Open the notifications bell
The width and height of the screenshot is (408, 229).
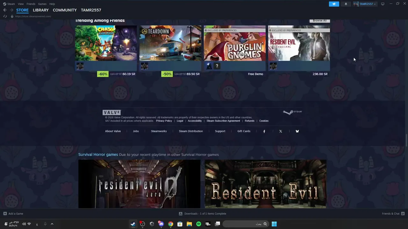346,4
